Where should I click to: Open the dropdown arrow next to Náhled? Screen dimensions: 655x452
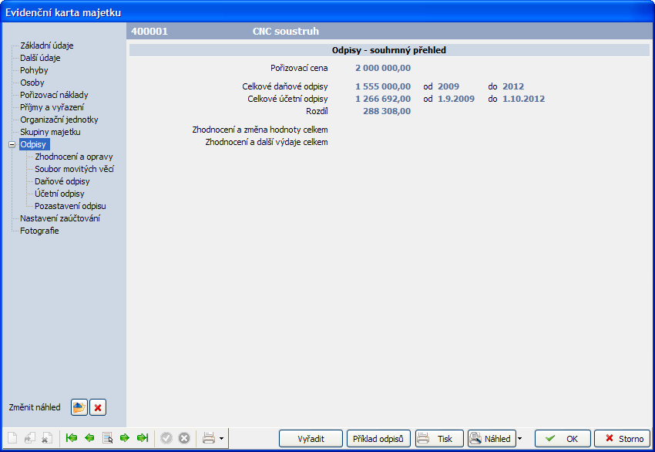(x=519, y=439)
